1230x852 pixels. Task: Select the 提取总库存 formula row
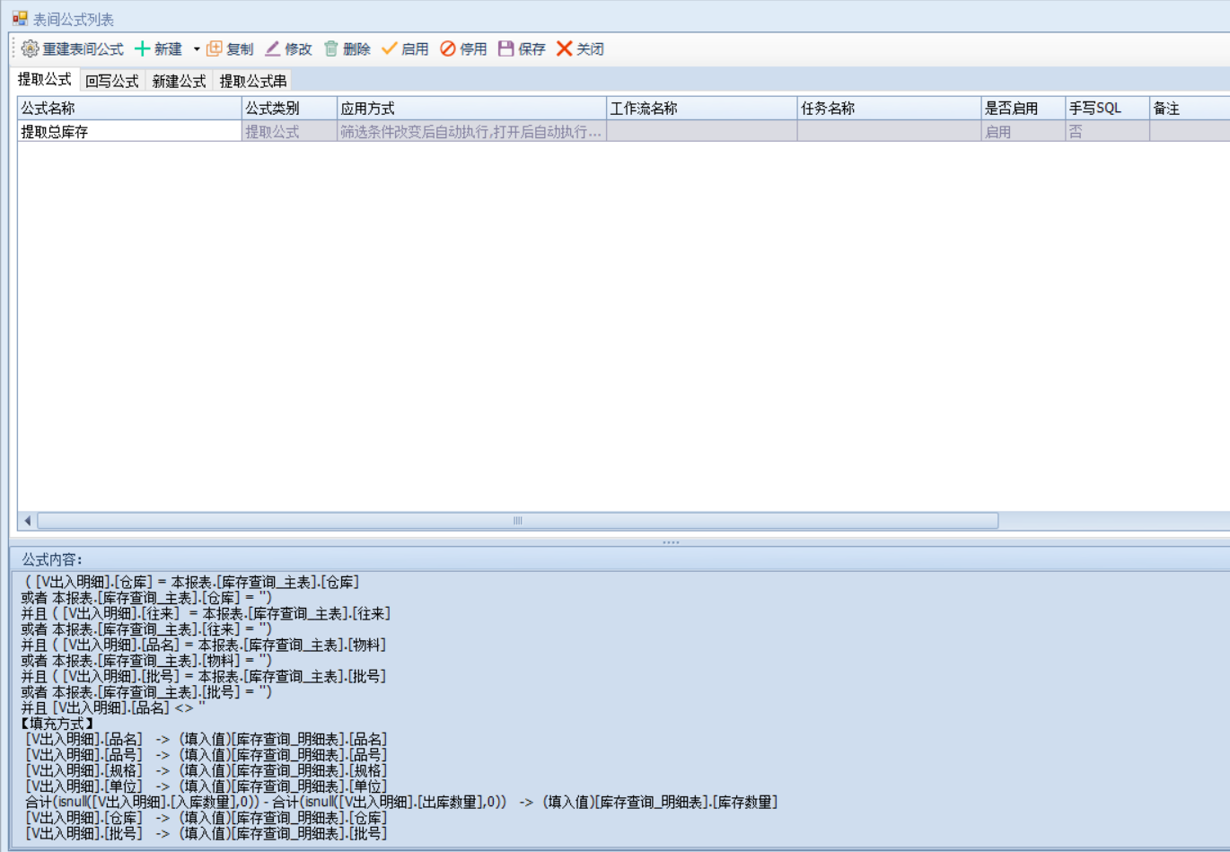coord(129,132)
